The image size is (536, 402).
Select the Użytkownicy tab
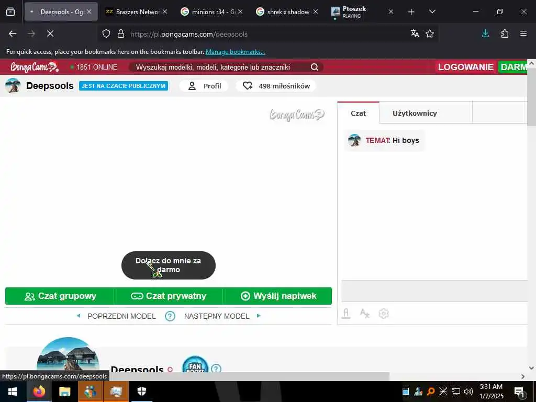pos(415,113)
